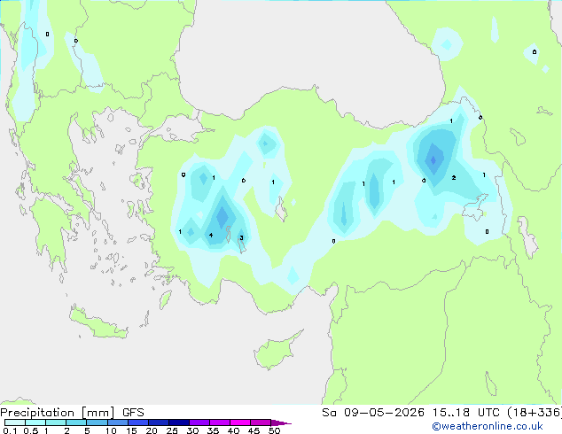562x434 pixels.
Task: Open the weatheronline.co.uk copyright link
Action: click(488, 426)
